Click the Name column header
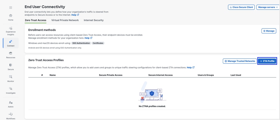The width and height of the screenshot is (280, 120). click(x=53, y=75)
